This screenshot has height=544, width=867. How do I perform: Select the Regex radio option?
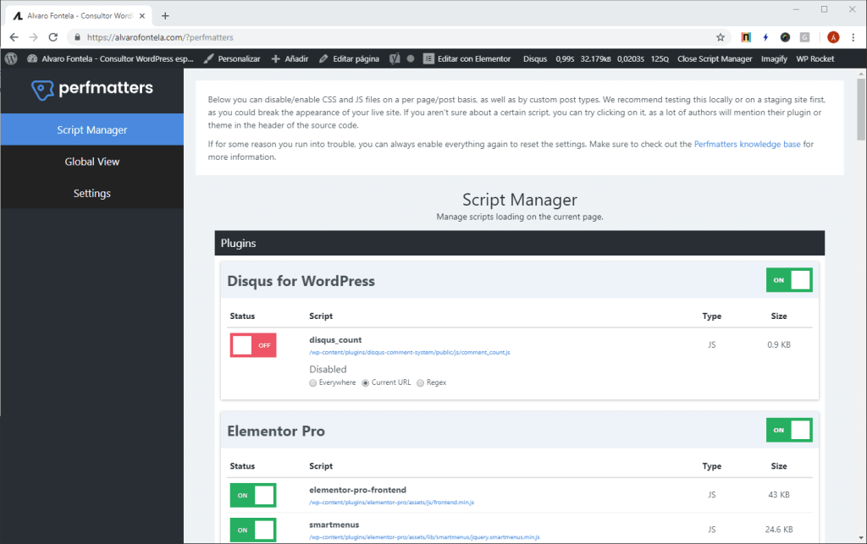coord(420,382)
